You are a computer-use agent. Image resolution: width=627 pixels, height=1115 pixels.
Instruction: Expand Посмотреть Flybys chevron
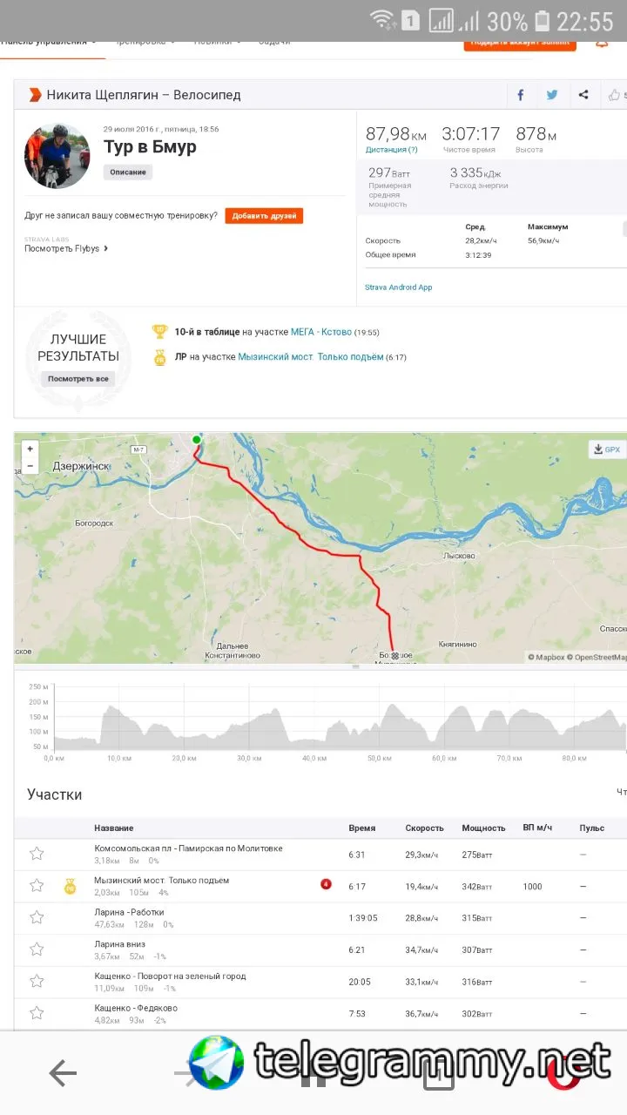(105, 248)
